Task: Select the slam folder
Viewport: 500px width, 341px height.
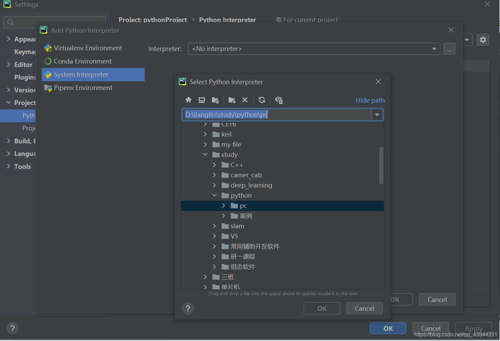Action: 237,226
